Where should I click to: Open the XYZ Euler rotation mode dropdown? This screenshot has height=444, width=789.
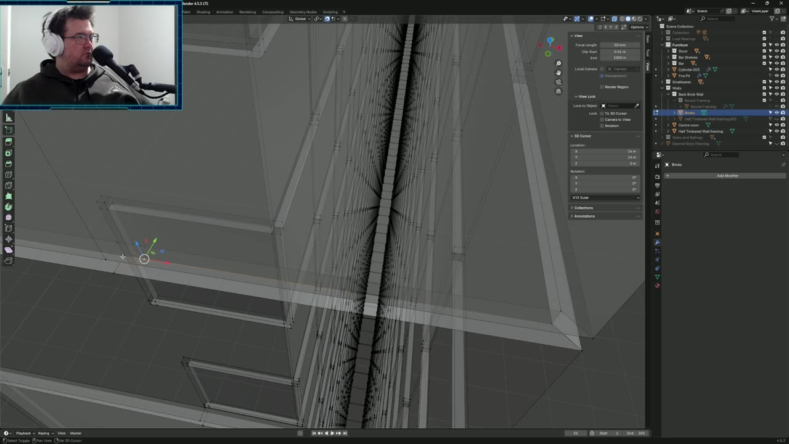click(x=605, y=197)
